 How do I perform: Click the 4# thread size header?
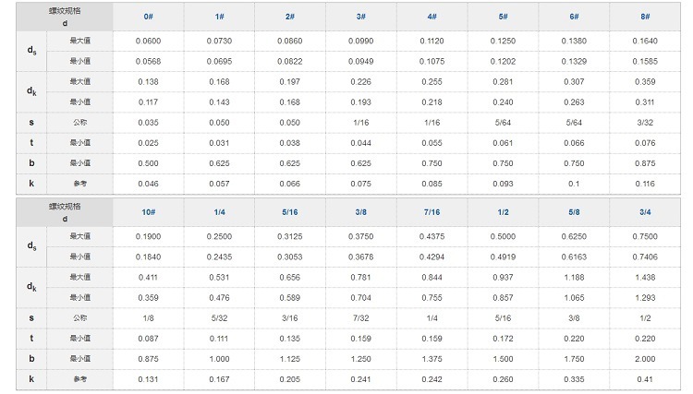pos(432,17)
